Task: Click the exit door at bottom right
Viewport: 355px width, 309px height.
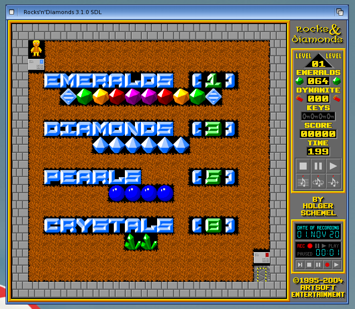Action: coord(261,274)
